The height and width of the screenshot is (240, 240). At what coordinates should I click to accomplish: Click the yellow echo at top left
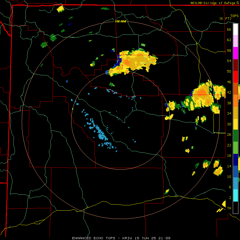click(x=61, y=9)
